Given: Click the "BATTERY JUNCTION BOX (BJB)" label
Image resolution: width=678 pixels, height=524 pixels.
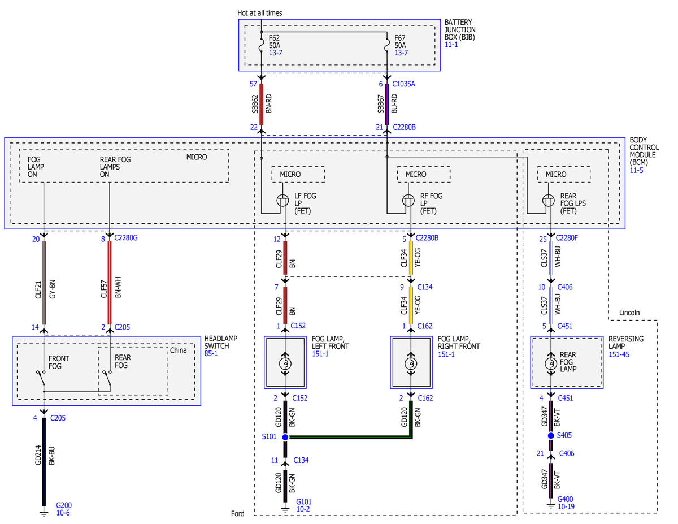Looking at the screenshot, I should [x=460, y=29].
